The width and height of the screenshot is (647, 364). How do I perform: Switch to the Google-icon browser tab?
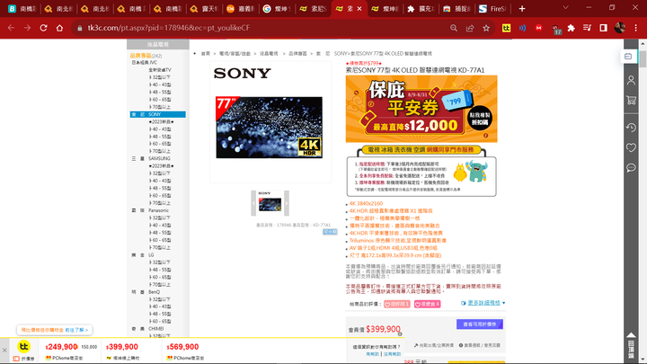[x=278, y=9]
